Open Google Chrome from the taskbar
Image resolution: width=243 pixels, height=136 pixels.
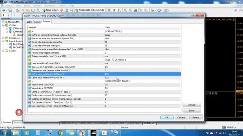[x=60, y=133]
